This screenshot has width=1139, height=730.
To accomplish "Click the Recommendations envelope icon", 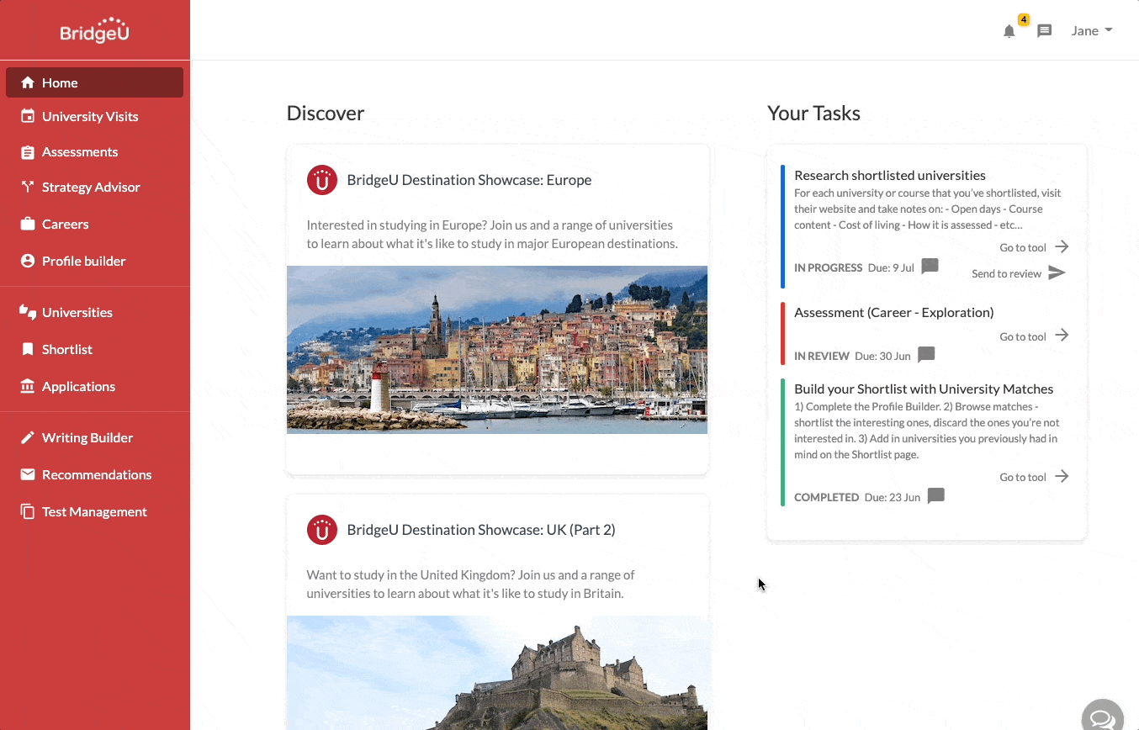I will pyautogui.click(x=28, y=474).
